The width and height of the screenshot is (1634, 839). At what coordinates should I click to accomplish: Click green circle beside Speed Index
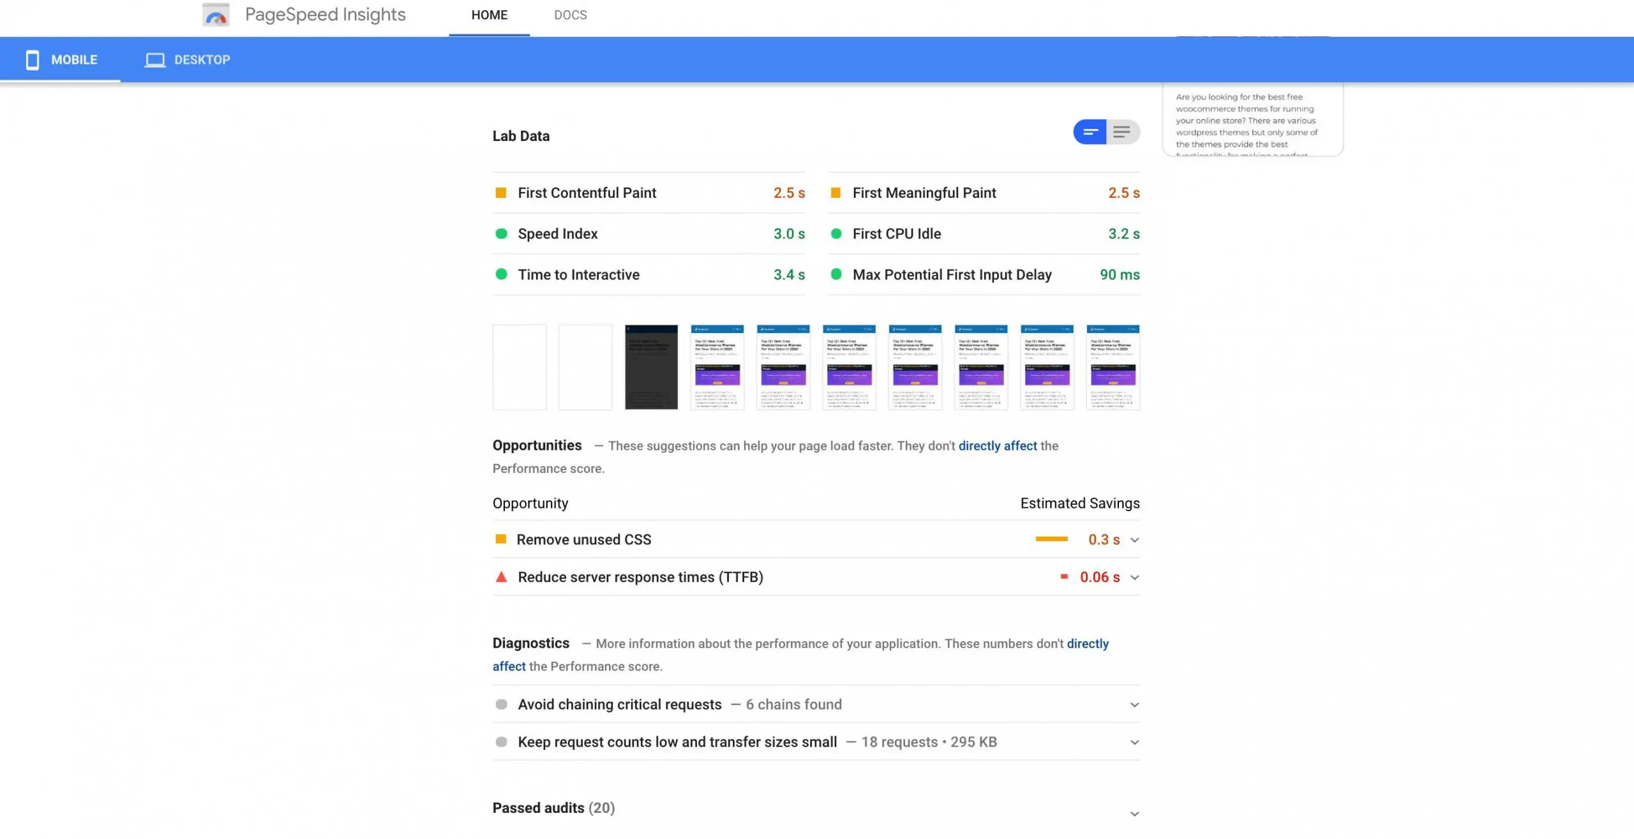click(501, 234)
